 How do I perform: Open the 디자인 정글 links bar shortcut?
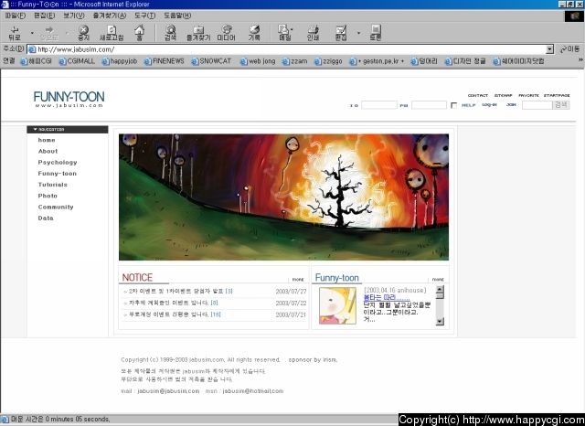coord(465,61)
